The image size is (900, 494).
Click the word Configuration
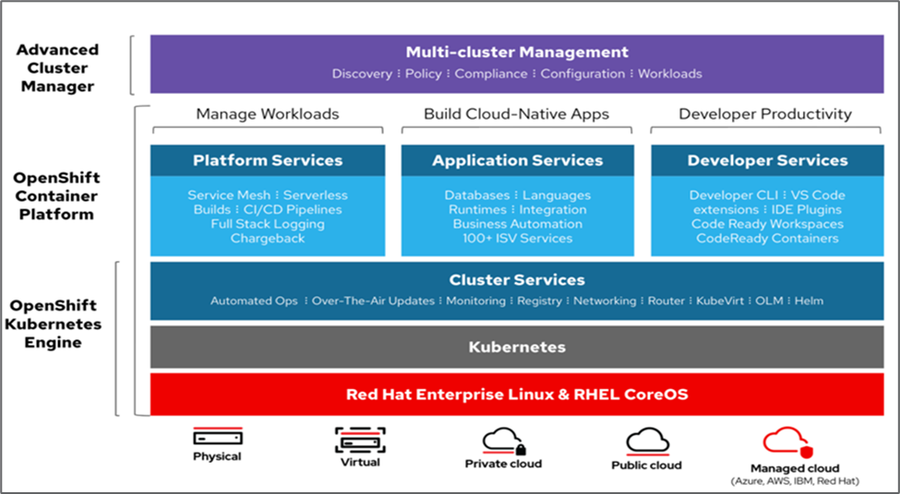point(582,74)
